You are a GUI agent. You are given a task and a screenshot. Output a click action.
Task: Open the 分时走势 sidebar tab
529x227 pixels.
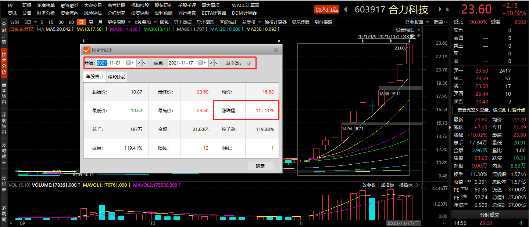[x=4, y=34]
